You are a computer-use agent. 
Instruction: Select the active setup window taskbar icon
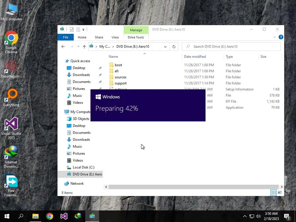pos(92,216)
